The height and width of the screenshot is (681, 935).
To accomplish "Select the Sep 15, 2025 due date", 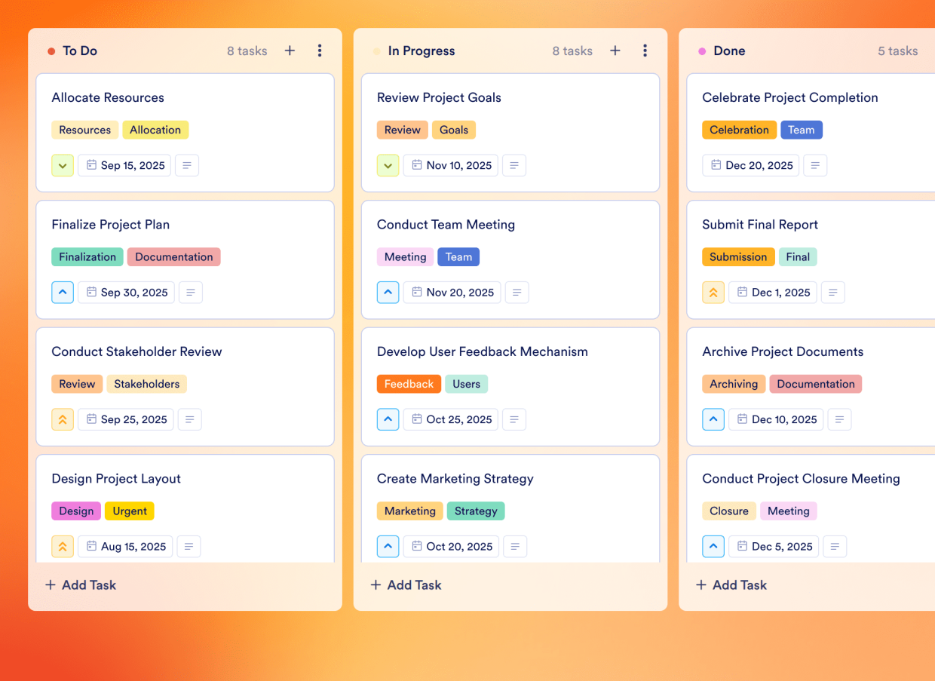I will tap(124, 165).
